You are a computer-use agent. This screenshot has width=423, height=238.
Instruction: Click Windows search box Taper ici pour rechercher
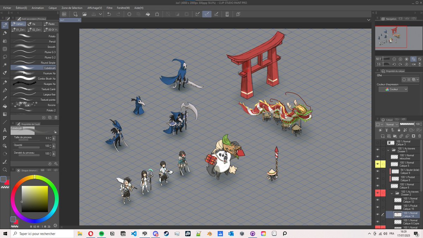point(42,233)
